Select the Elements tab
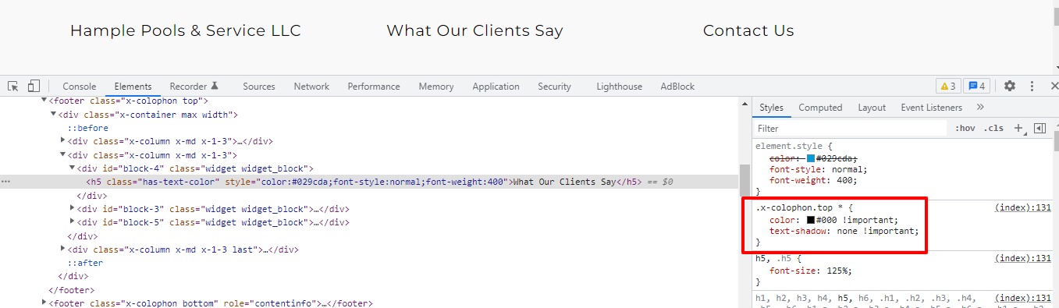 coord(133,87)
